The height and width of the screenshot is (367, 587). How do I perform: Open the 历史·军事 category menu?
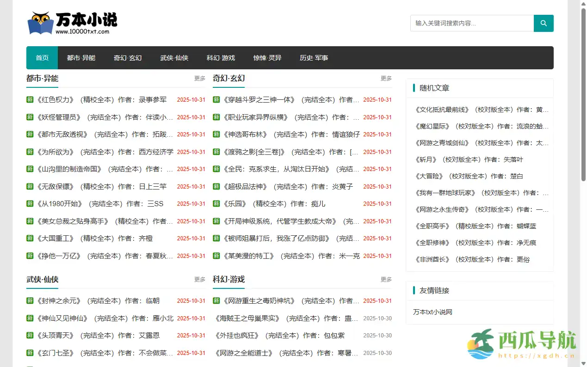[x=314, y=58]
